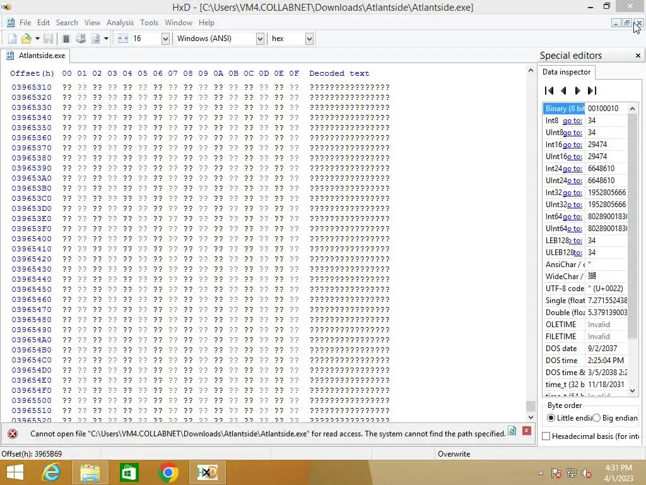The image size is (646, 485).
Task: Click the volume icon in system tray
Action: click(586, 473)
